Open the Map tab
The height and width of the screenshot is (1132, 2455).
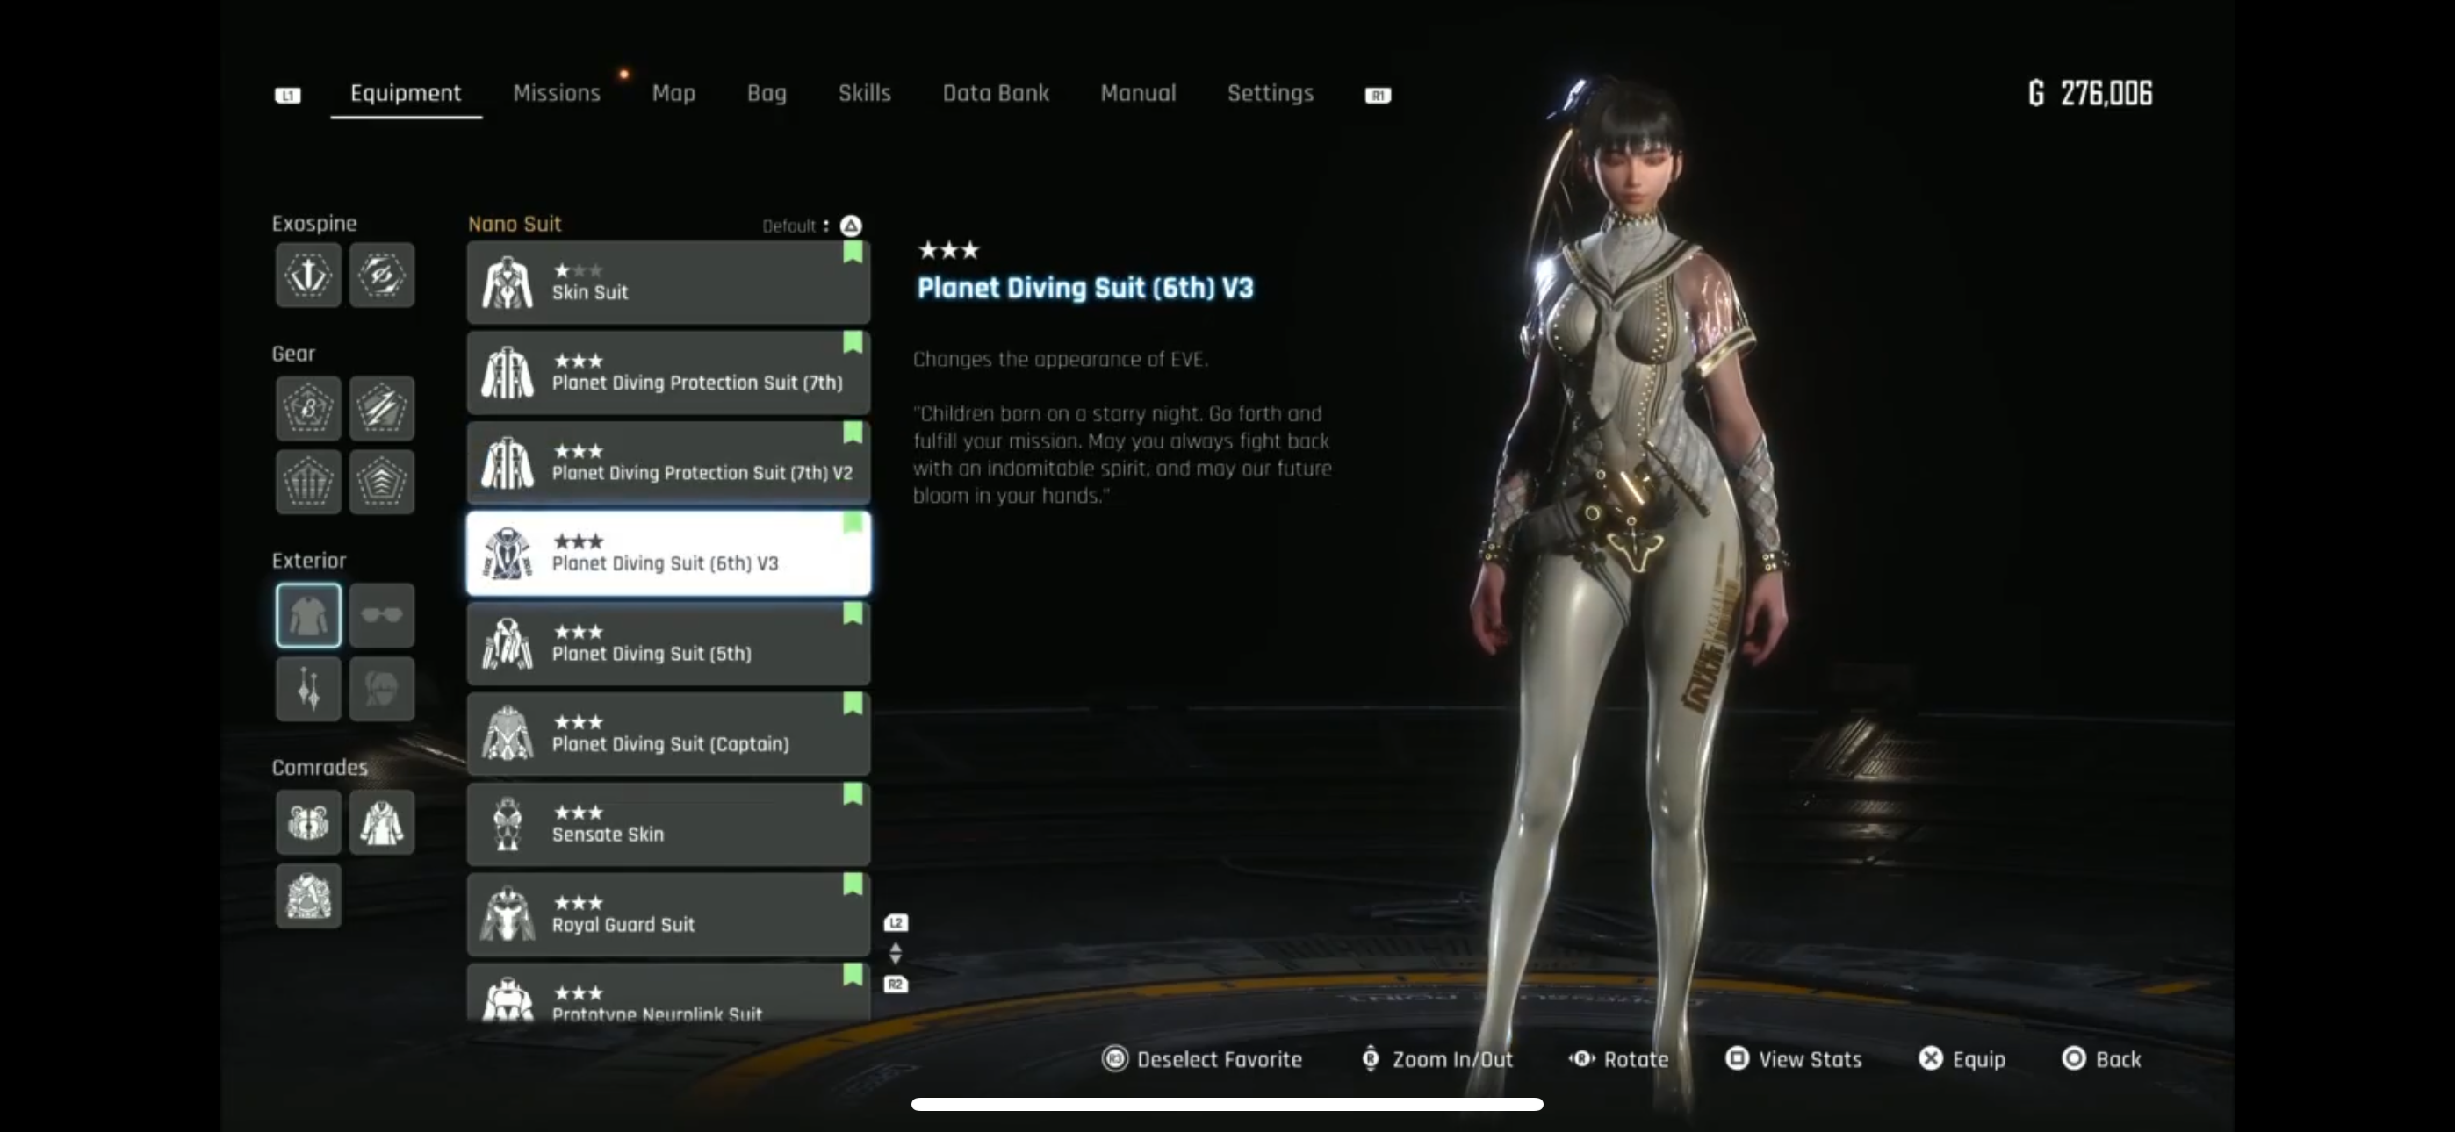click(673, 93)
